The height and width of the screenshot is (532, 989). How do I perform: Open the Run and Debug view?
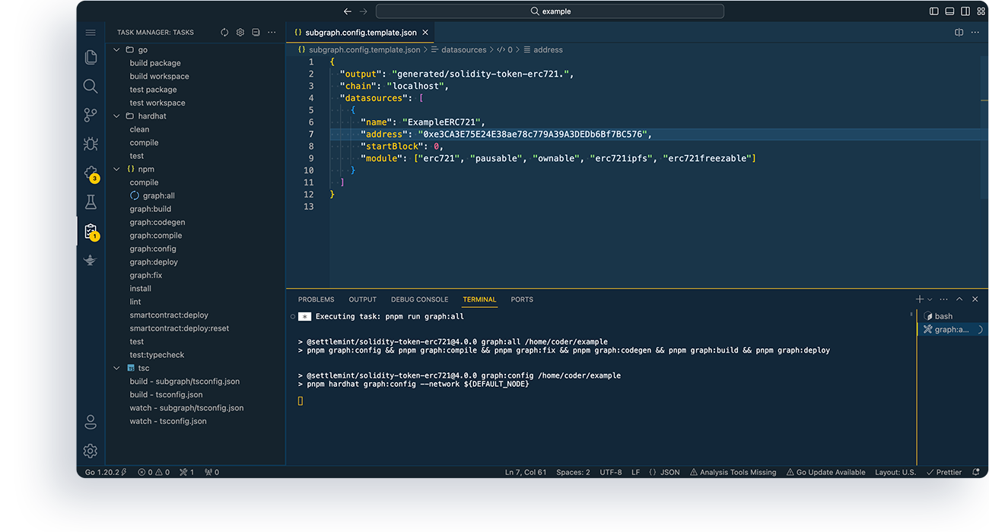coord(91,143)
